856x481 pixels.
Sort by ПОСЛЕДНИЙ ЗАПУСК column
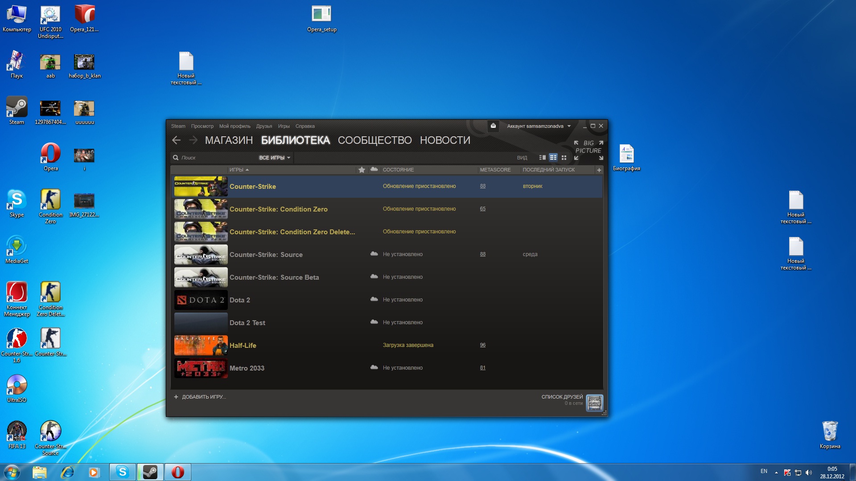tap(549, 170)
